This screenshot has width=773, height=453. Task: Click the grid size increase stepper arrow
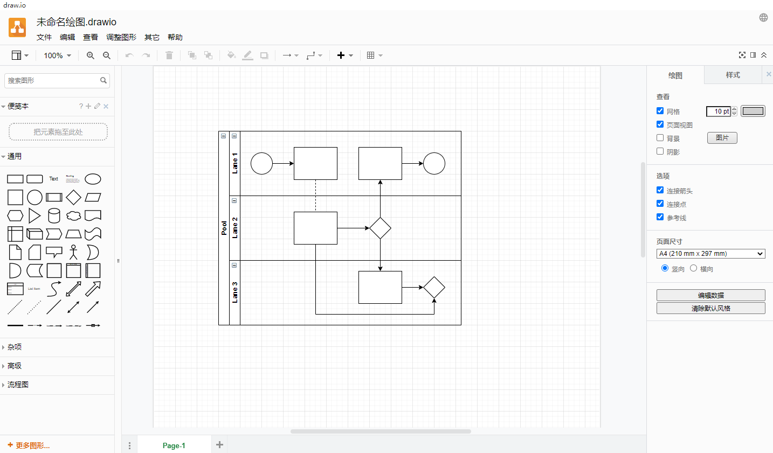point(734,109)
